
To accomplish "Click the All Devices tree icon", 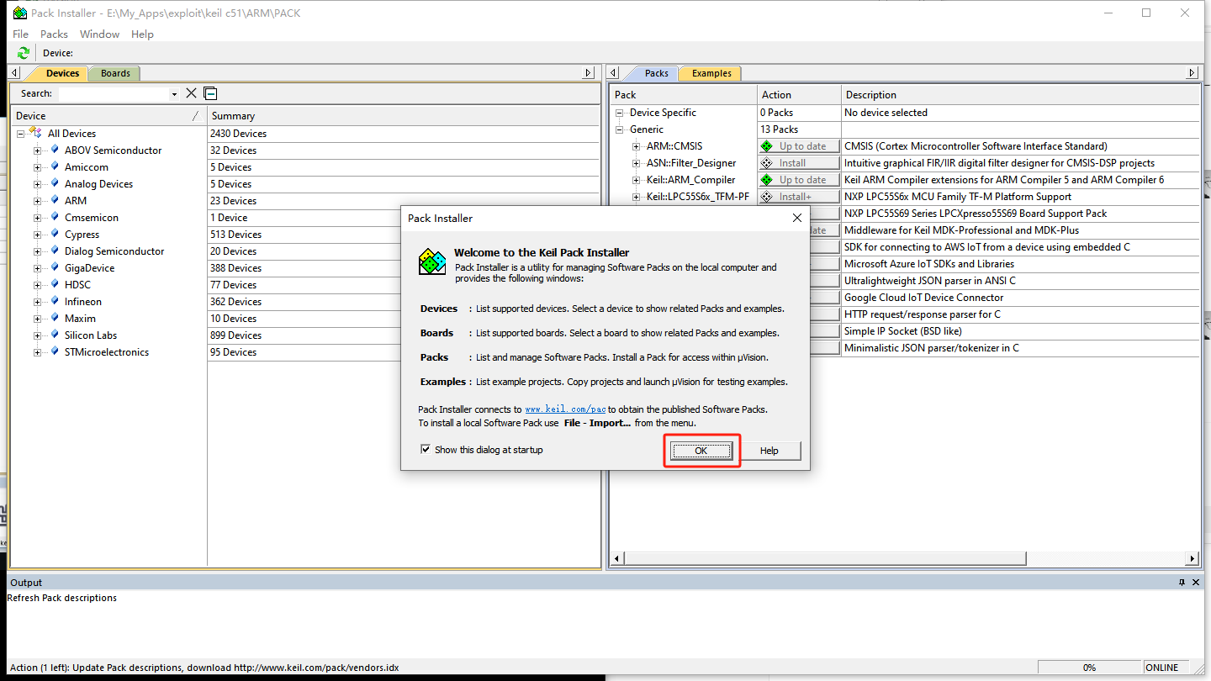I will tap(35, 133).
